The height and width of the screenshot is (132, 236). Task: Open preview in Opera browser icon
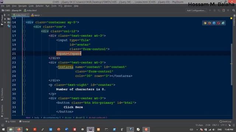[219, 23]
